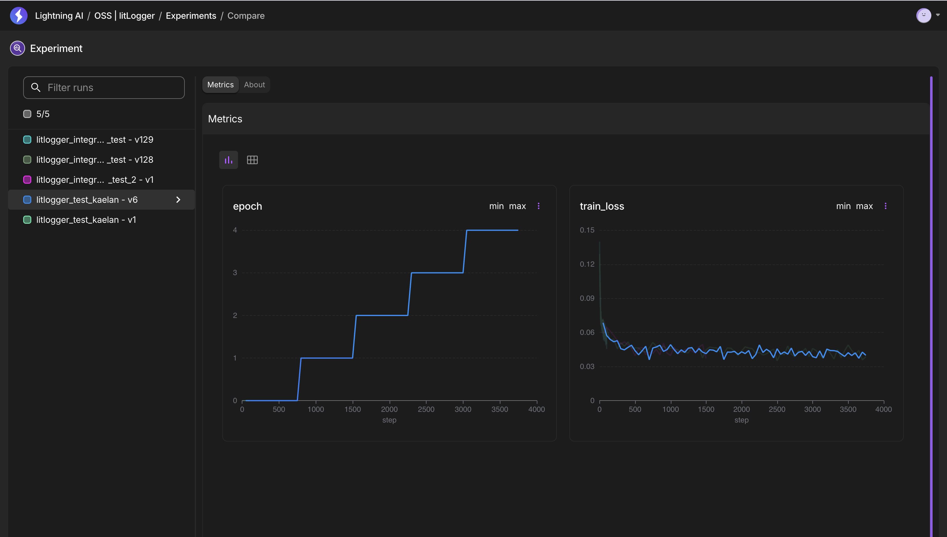This screenshot has width=947, height=537.
Task: Open the Metrics tab
Action: pos(220,84)
